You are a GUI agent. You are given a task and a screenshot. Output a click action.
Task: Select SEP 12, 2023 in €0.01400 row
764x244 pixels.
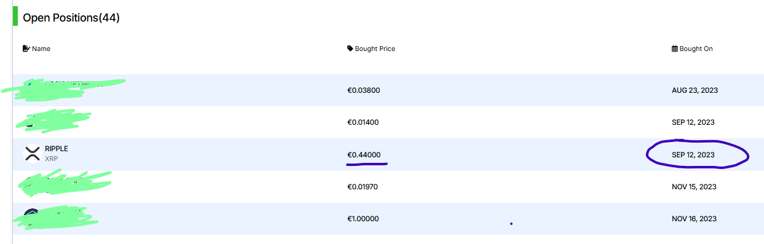(x=693, y=122)
